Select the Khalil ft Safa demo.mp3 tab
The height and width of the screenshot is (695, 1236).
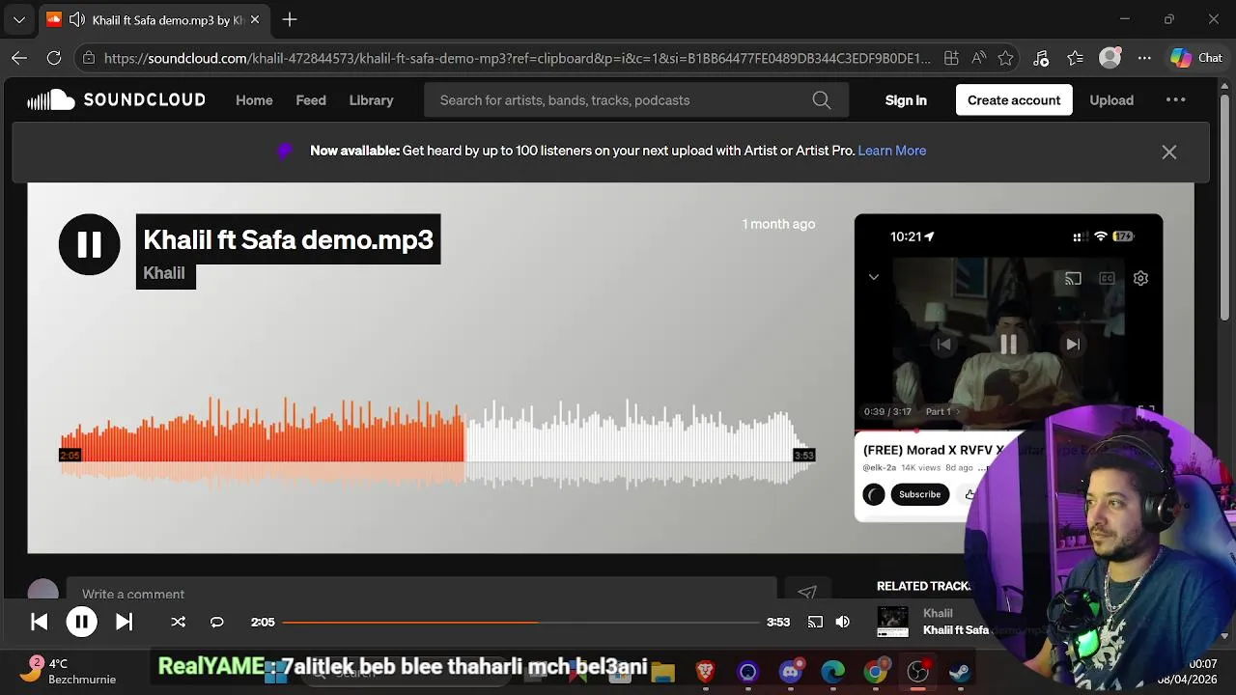154,19
